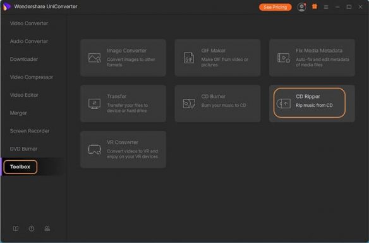Image resolution: width=369 pixels, height=243 pixels.
Task: Click 'Convert images to other formats' text
Action: pyautogui.click(x=131, y=62)
